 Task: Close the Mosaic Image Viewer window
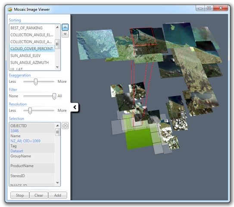(x=221, y=8)
